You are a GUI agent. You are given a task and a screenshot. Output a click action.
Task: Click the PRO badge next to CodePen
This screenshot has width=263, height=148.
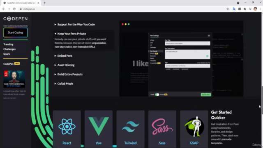coord(17,63)
